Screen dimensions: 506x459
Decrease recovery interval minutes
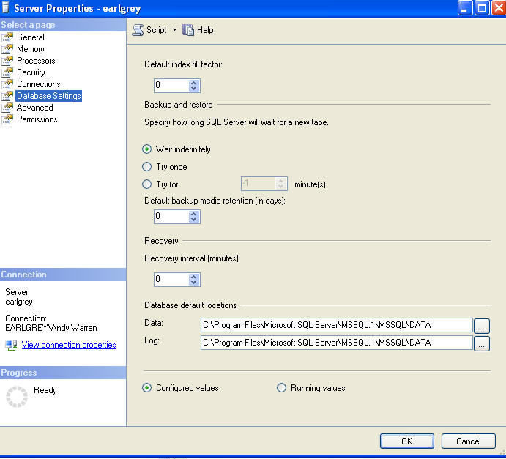point(193,283)
